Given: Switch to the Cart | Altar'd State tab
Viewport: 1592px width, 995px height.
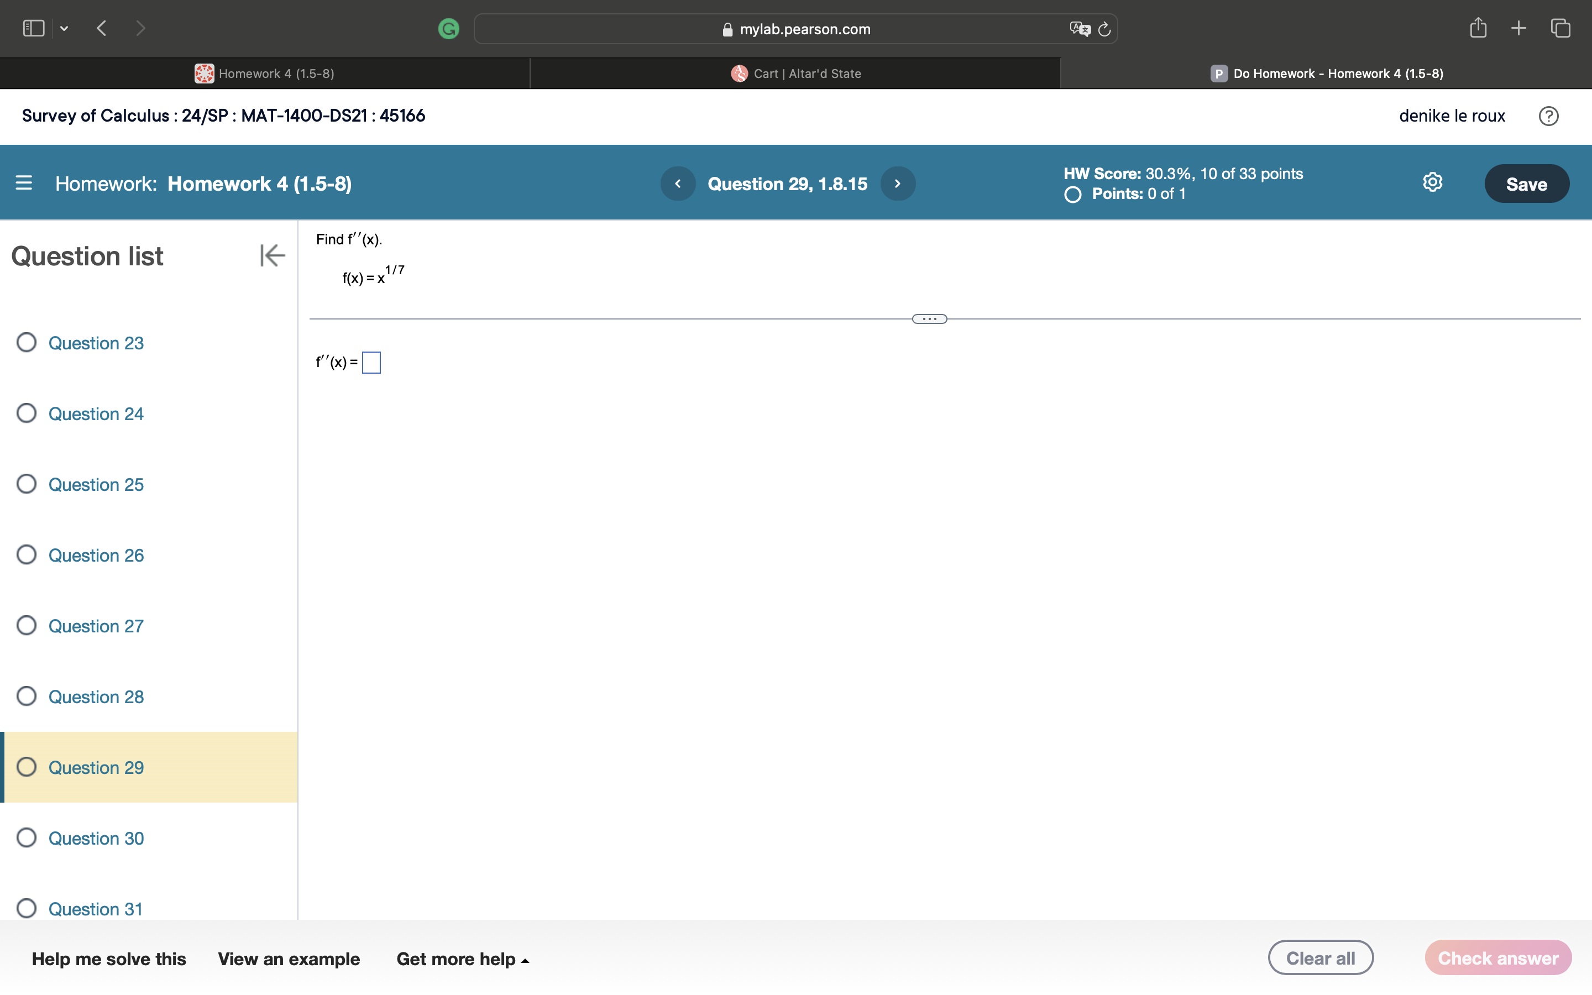Looking at the screenshot, I should pos(794,73).
